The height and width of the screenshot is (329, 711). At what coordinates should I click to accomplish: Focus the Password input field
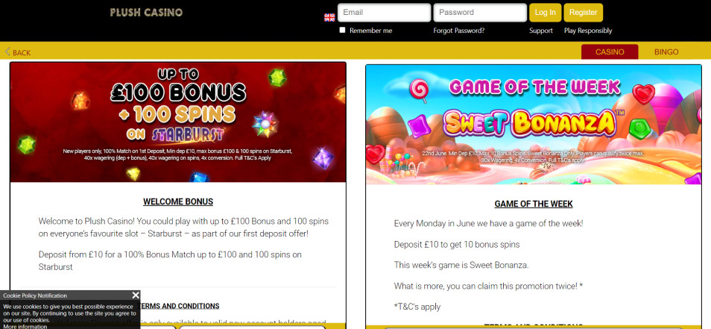[480, 13]
